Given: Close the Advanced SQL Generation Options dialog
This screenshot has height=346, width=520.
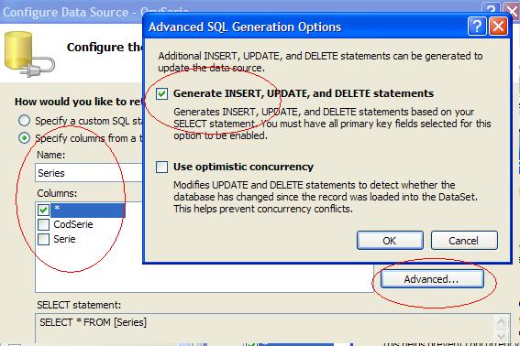Looking at the screenshot, I should pyautogui.click(x=498, y=27).
